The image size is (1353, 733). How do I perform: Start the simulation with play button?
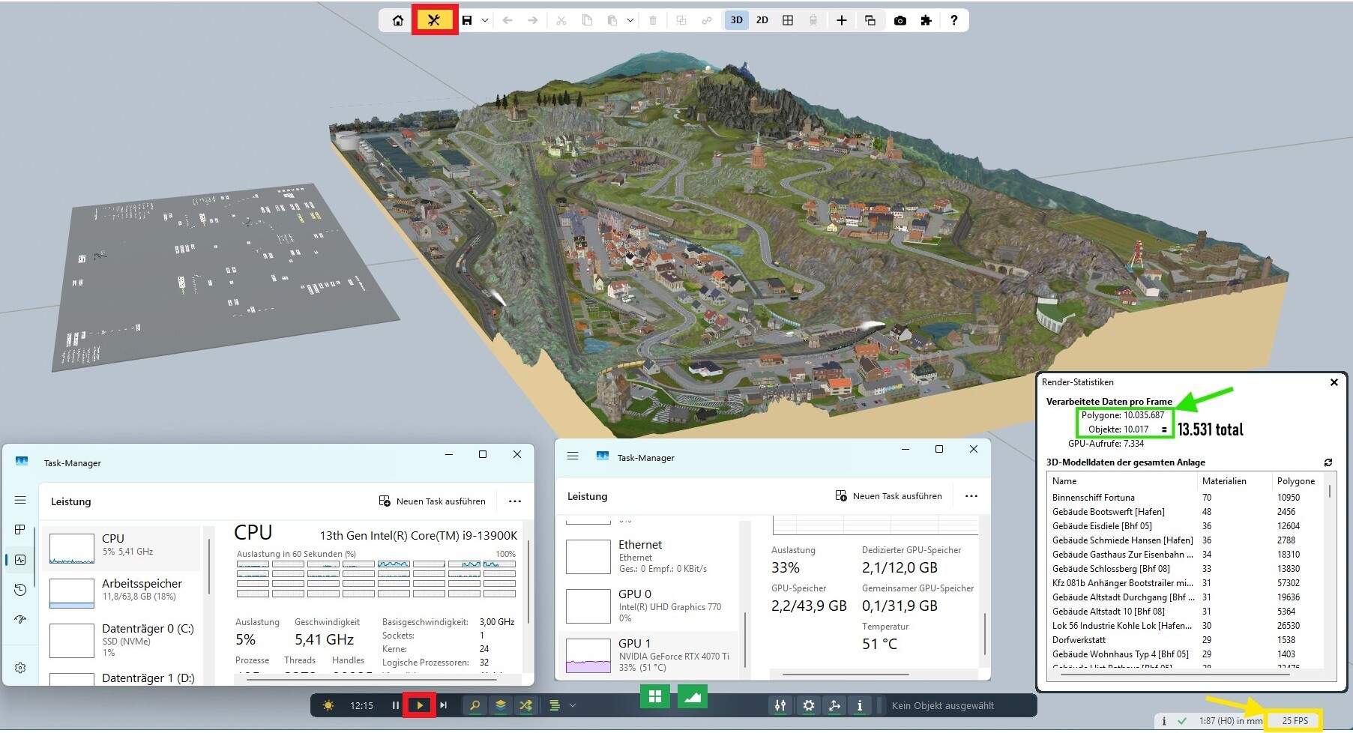pyautogui.click(x=420, y=705)
